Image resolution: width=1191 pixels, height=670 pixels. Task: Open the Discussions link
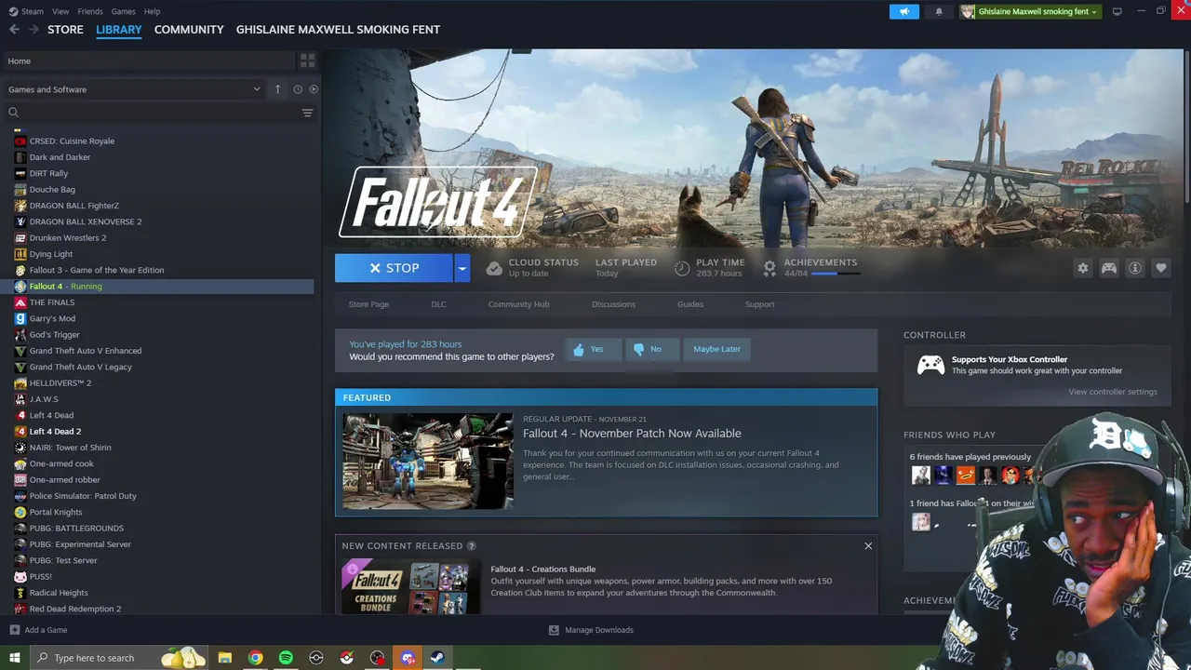[x=613, y=304]
